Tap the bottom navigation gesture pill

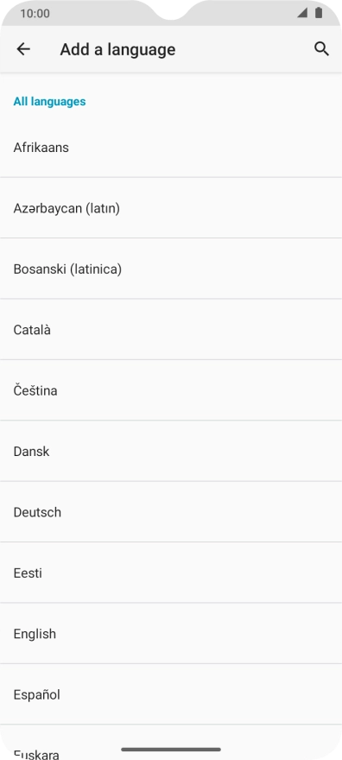(x=171, y=750)
